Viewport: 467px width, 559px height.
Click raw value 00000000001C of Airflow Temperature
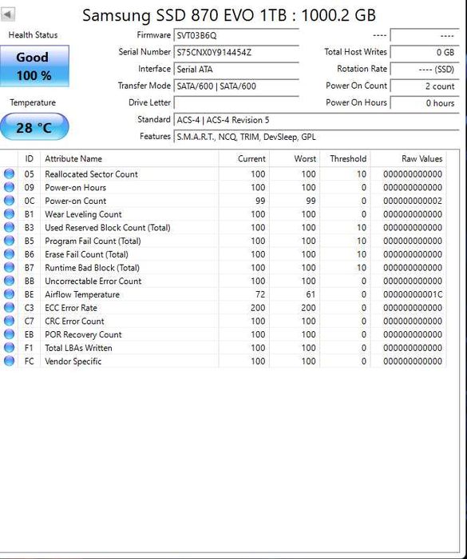pyautogui.click(x=413, y=294)
